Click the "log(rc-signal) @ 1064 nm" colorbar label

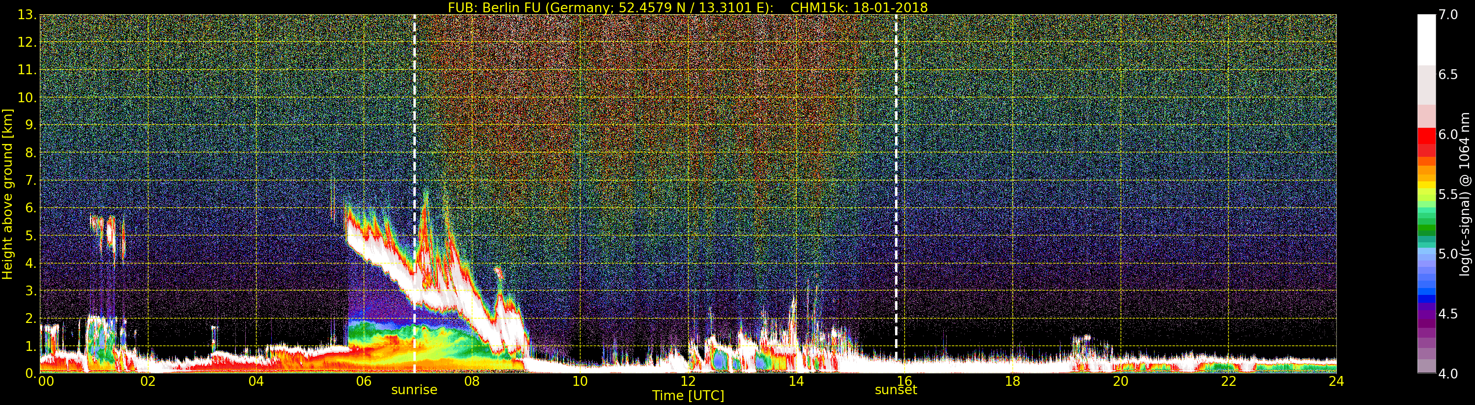[1465, 194]
